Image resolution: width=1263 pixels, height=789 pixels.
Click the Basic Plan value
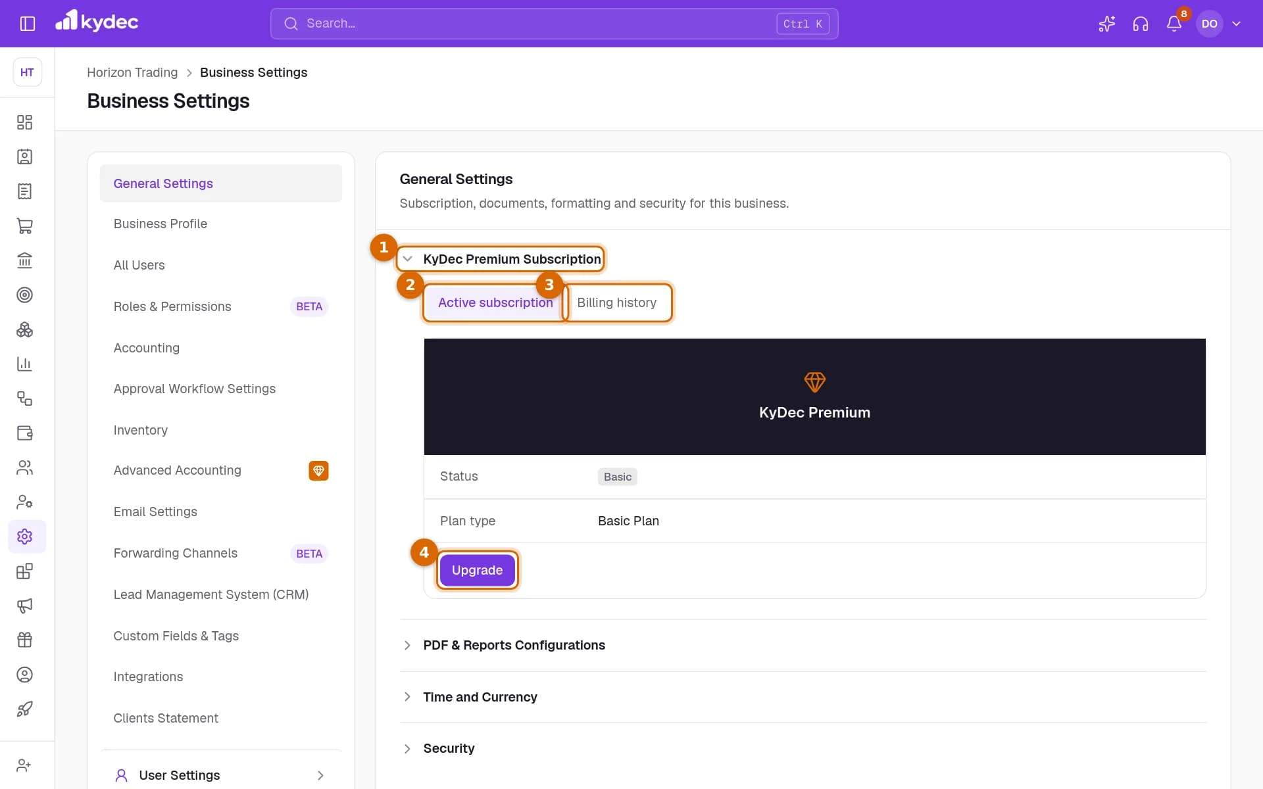(x=628, y=521)
